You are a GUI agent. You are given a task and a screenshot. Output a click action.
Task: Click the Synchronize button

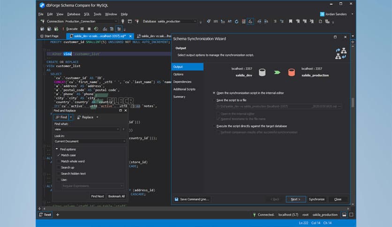pos(317,199)
